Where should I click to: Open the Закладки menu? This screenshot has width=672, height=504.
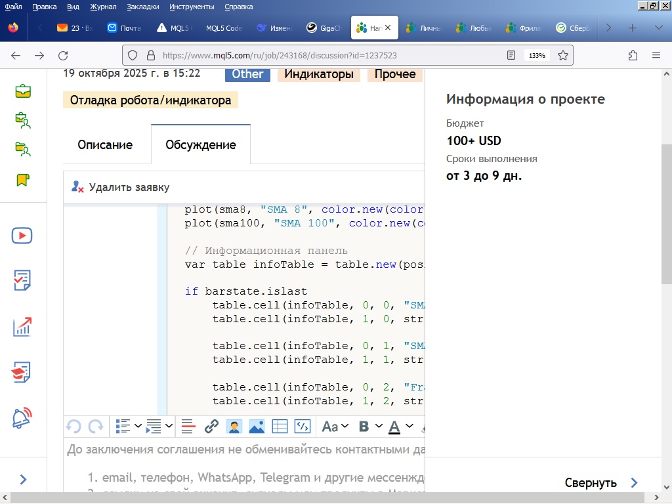tap(143, 7)
